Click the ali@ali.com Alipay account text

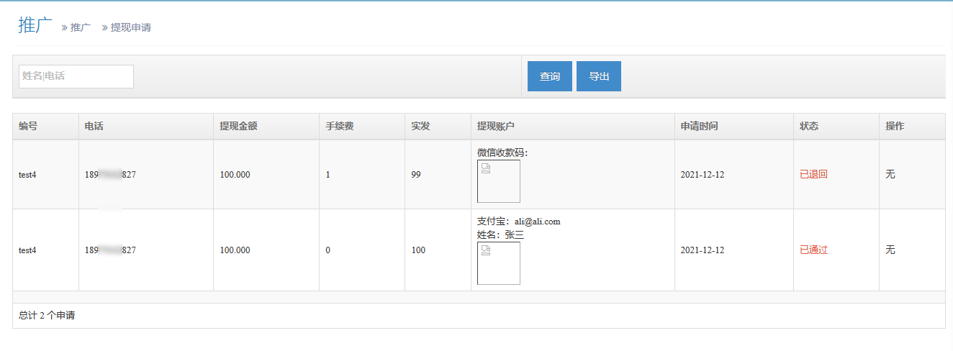click(537, 222)
